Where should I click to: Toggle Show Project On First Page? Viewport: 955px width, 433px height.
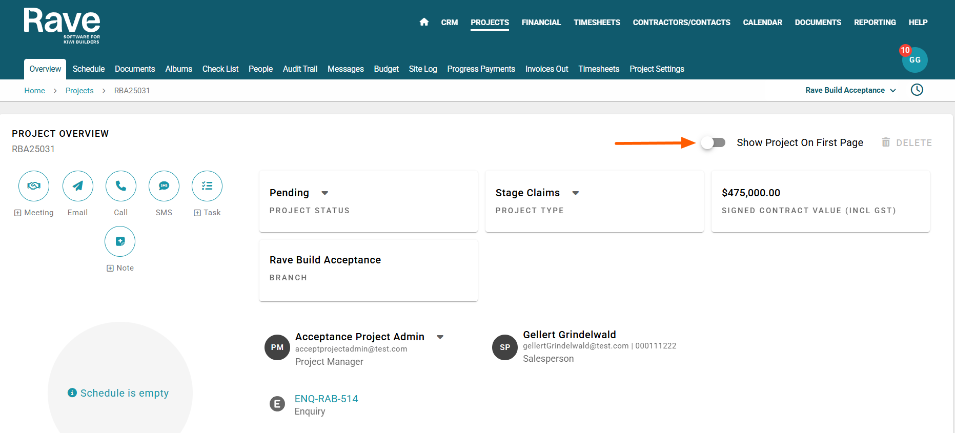tap(713, 142)
